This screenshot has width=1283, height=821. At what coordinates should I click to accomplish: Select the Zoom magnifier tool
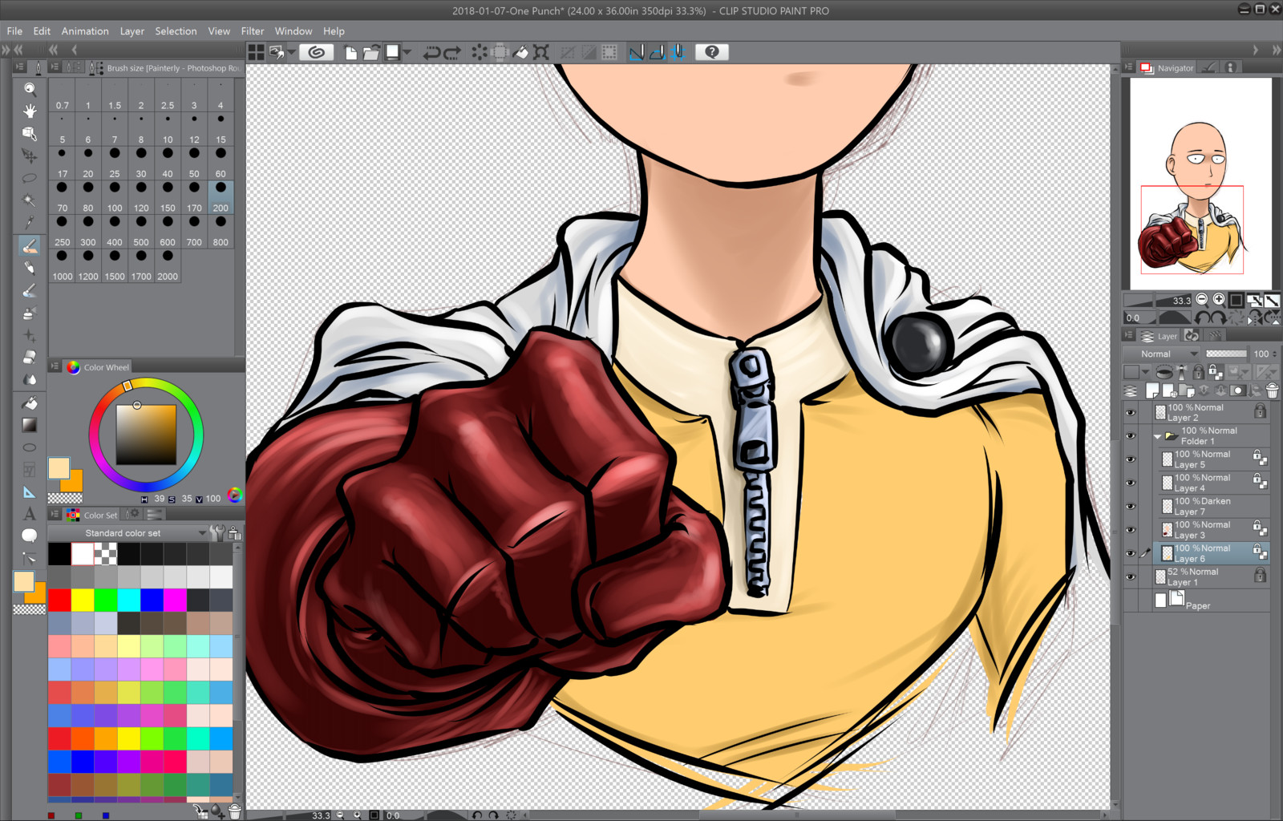(x=30, y=88)
